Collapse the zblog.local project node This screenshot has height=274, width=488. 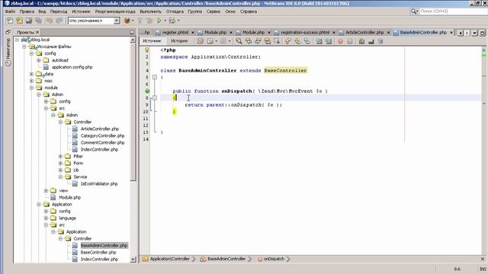coord(17,40)
